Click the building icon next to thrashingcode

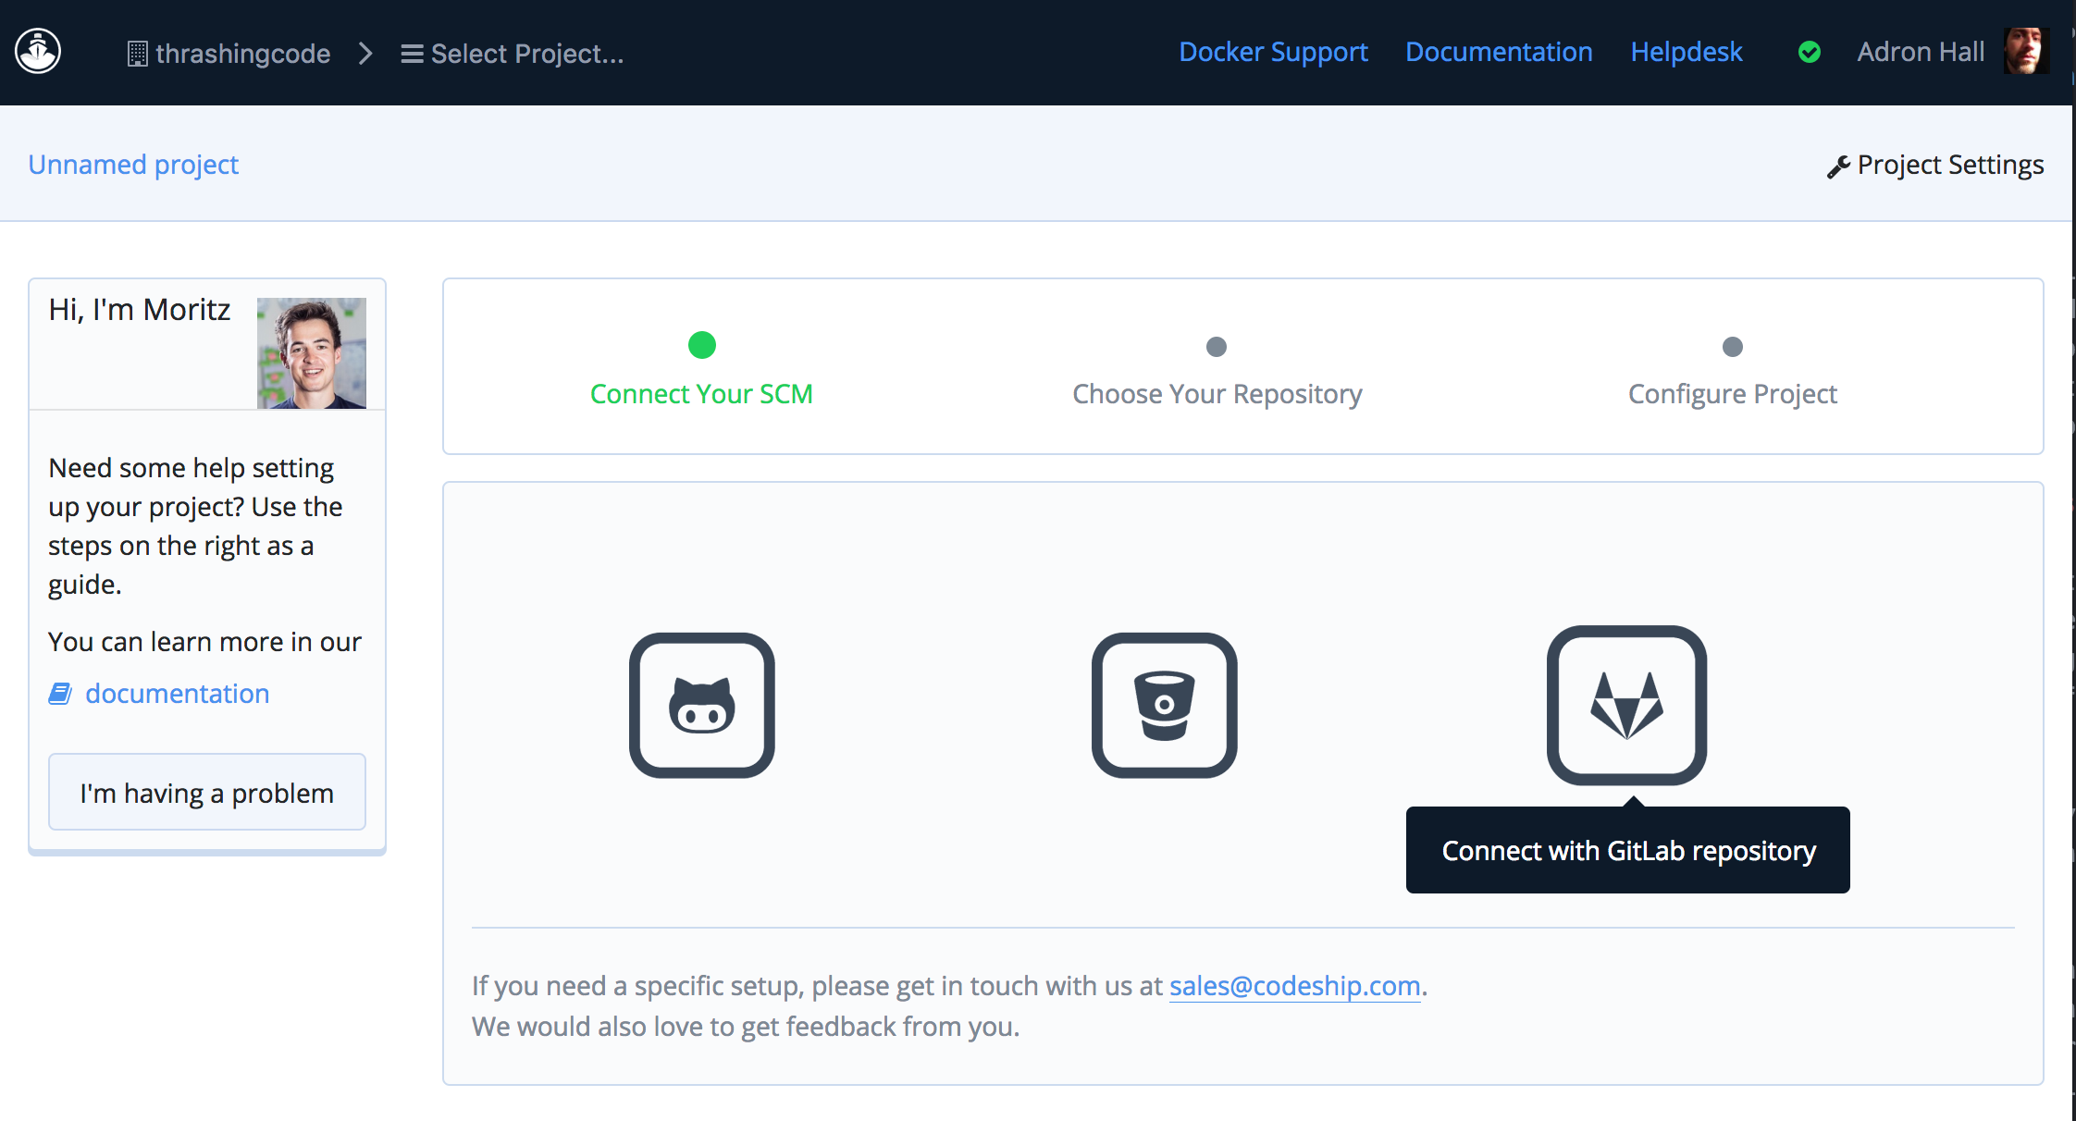(137, 54)
